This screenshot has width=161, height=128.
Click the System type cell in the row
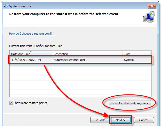point(129,60)
